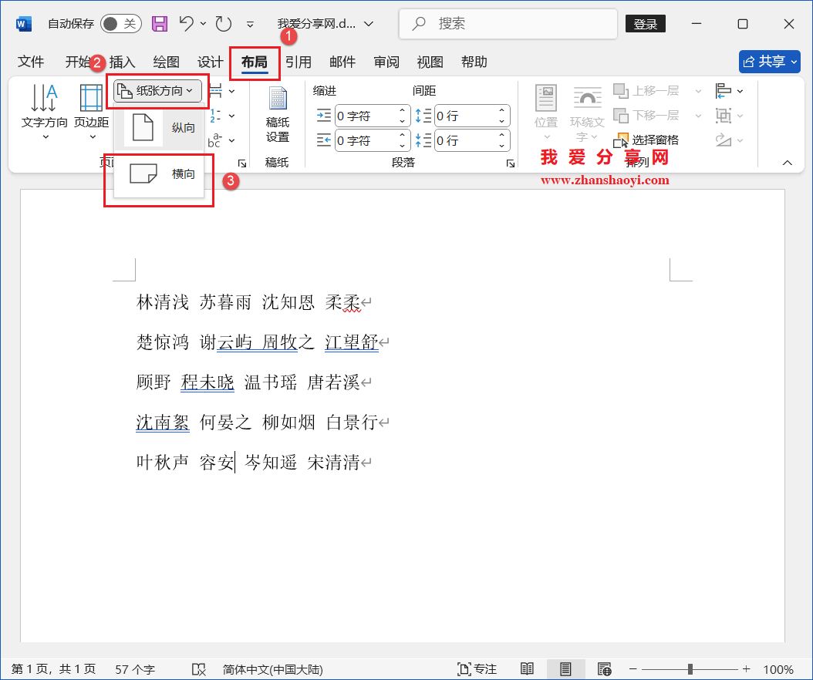Switch to the 绘图 tab
Screen dimensions: 813x680
point(167,62)
